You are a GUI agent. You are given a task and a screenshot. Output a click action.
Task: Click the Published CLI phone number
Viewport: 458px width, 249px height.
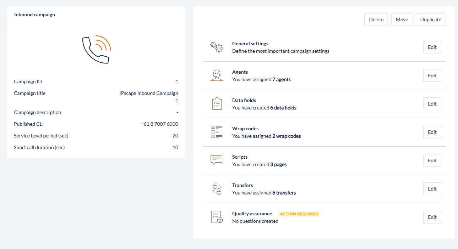coord(159,124)
